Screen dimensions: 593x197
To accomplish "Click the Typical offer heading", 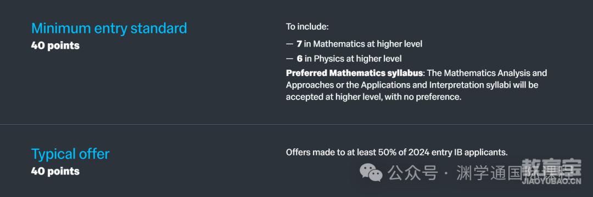I will (70, 154).
